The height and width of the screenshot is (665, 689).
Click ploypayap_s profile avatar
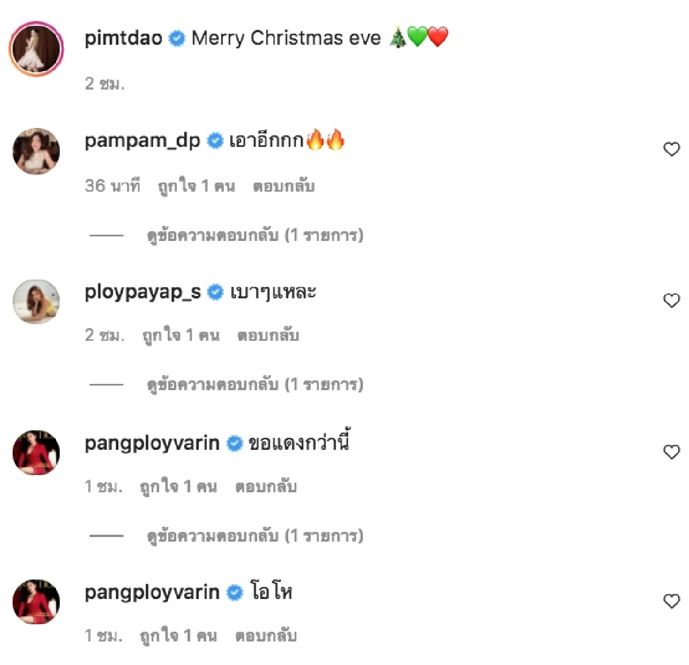coord(36,302)
